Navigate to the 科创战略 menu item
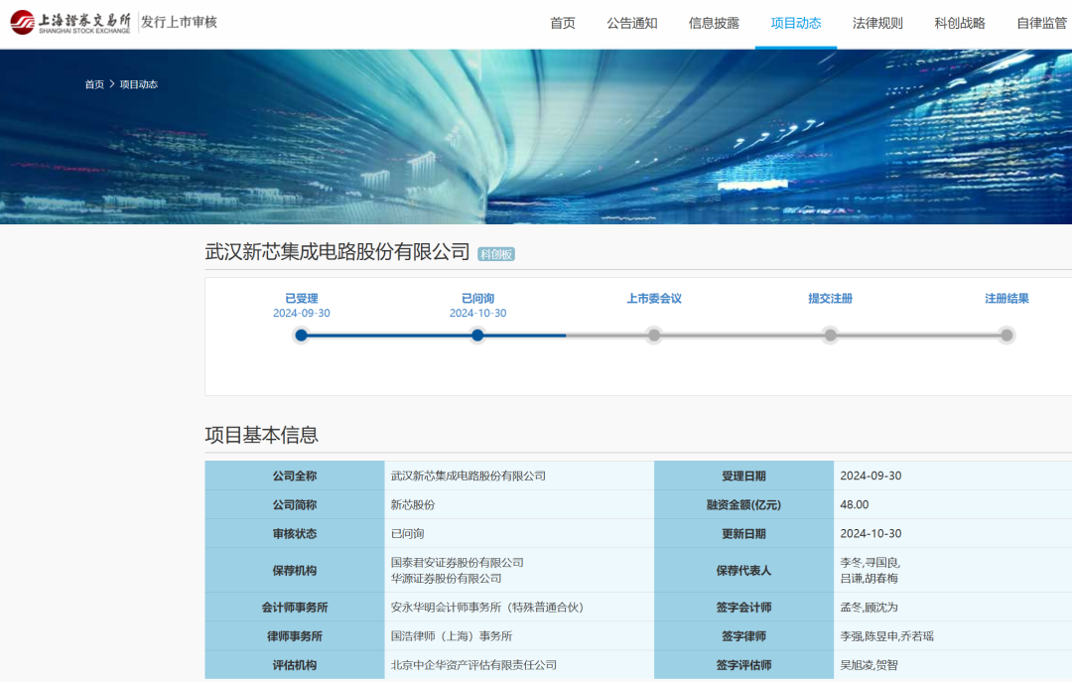1072x682 pixels. [960, 24]
